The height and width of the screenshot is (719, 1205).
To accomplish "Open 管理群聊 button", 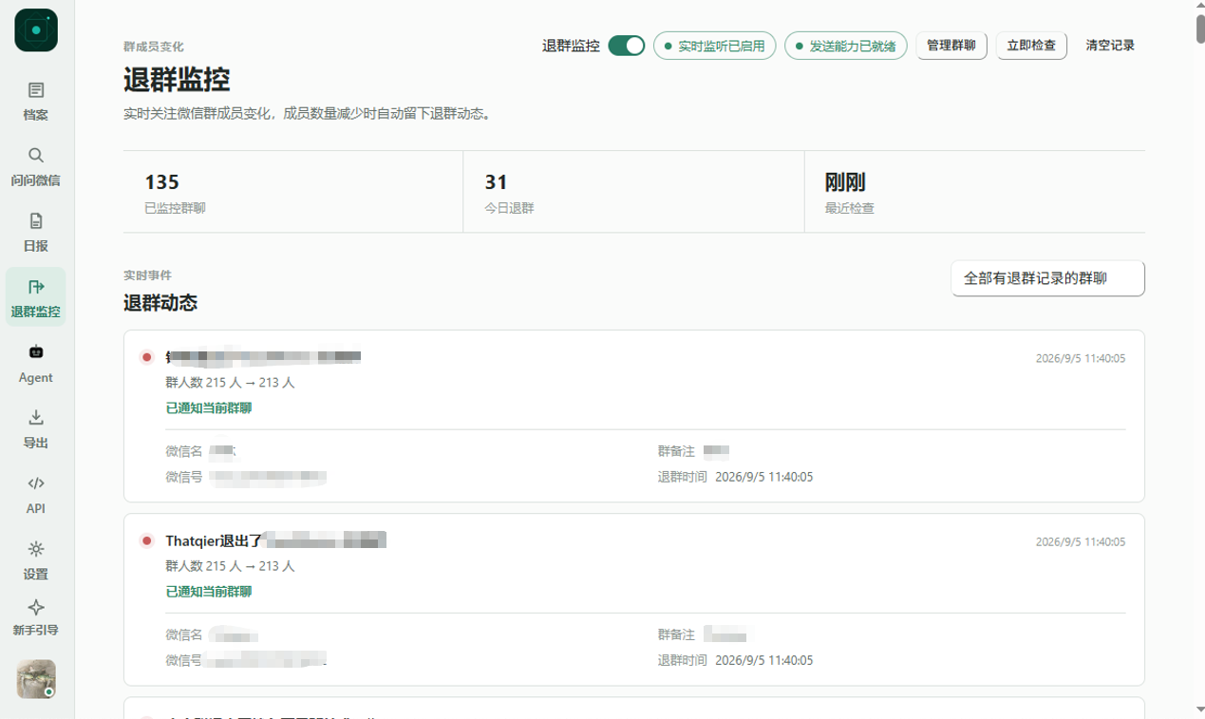I will [951, 46].
